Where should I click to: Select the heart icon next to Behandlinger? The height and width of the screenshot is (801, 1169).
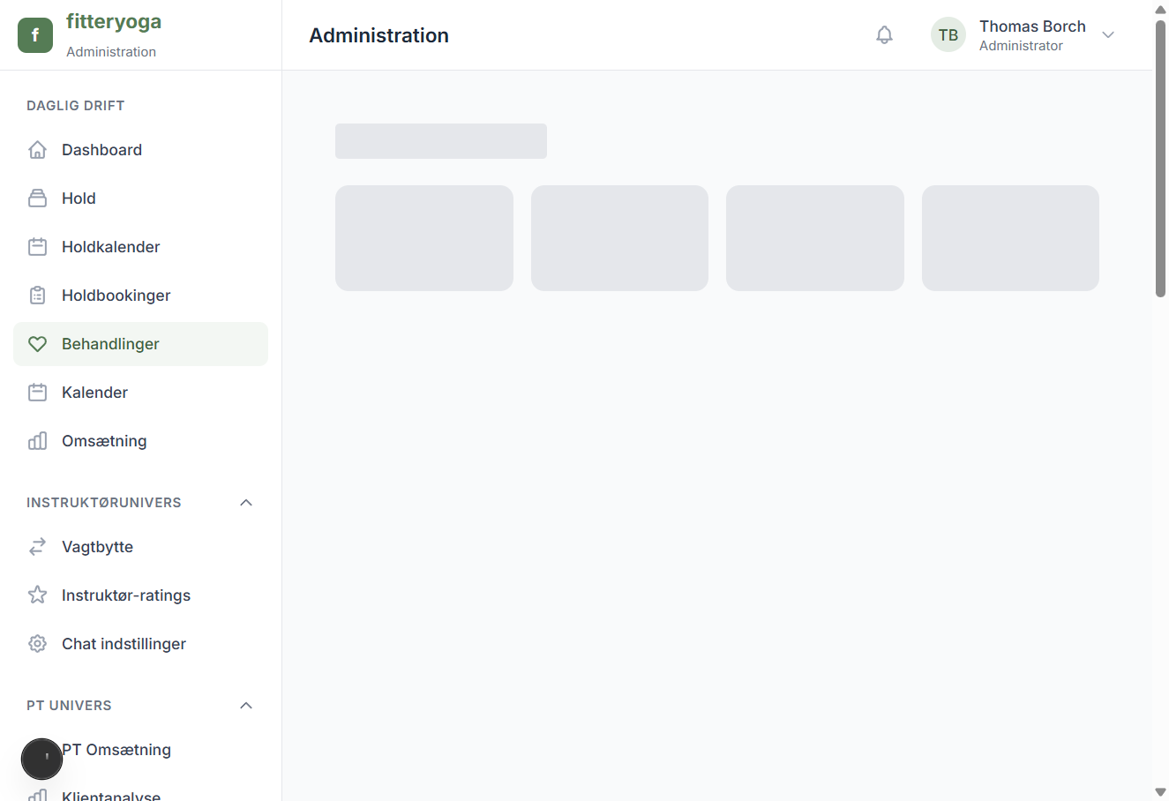coord(37,343)
